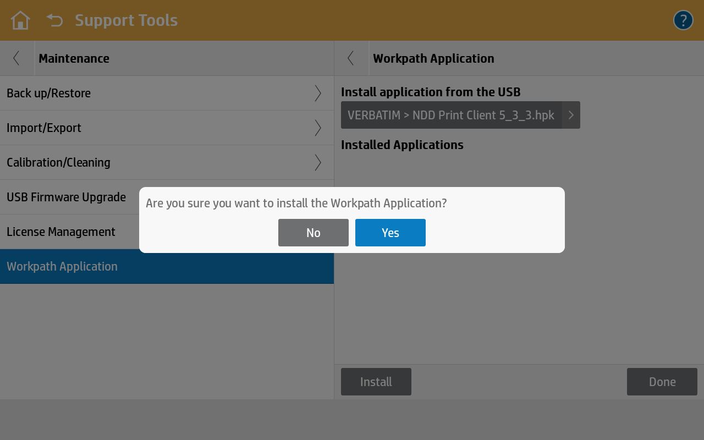
Task: Open the USB file selector arrow
Action: (x=571, y=115)
